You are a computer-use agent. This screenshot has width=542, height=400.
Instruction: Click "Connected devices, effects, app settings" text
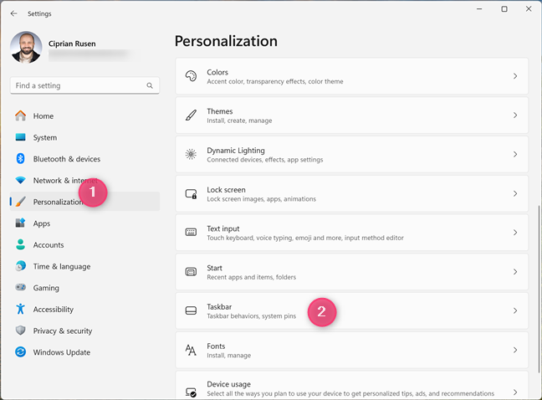pyautogui.click(x=265, y=160)
